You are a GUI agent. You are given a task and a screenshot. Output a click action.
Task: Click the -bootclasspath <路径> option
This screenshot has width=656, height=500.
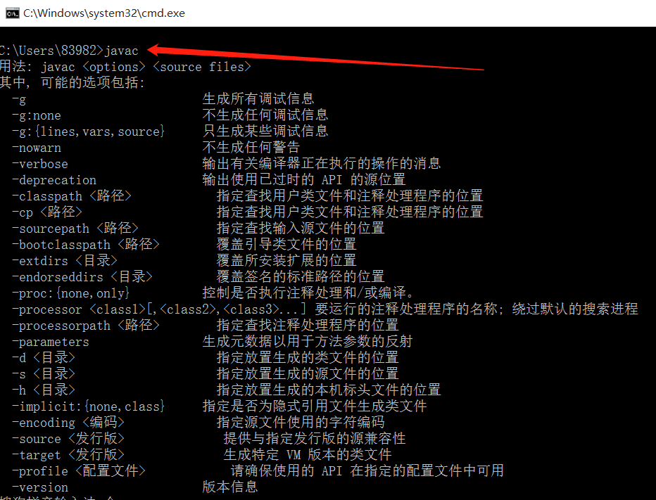[86, 245]
